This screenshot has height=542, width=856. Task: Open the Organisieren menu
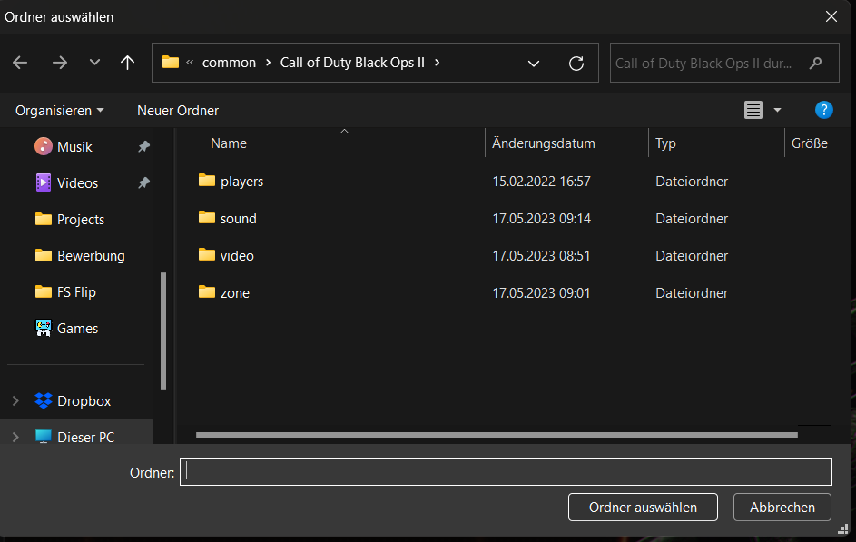(x=60, y=111)
